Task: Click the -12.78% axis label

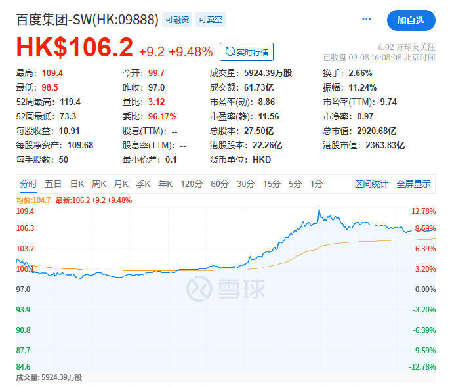Action: [x=422, y=367]
